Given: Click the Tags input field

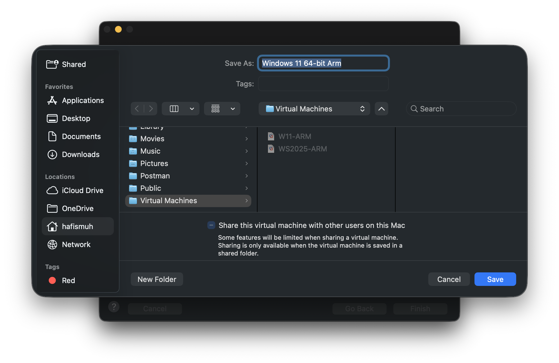Looking at the screenshot, I should 323,84.
